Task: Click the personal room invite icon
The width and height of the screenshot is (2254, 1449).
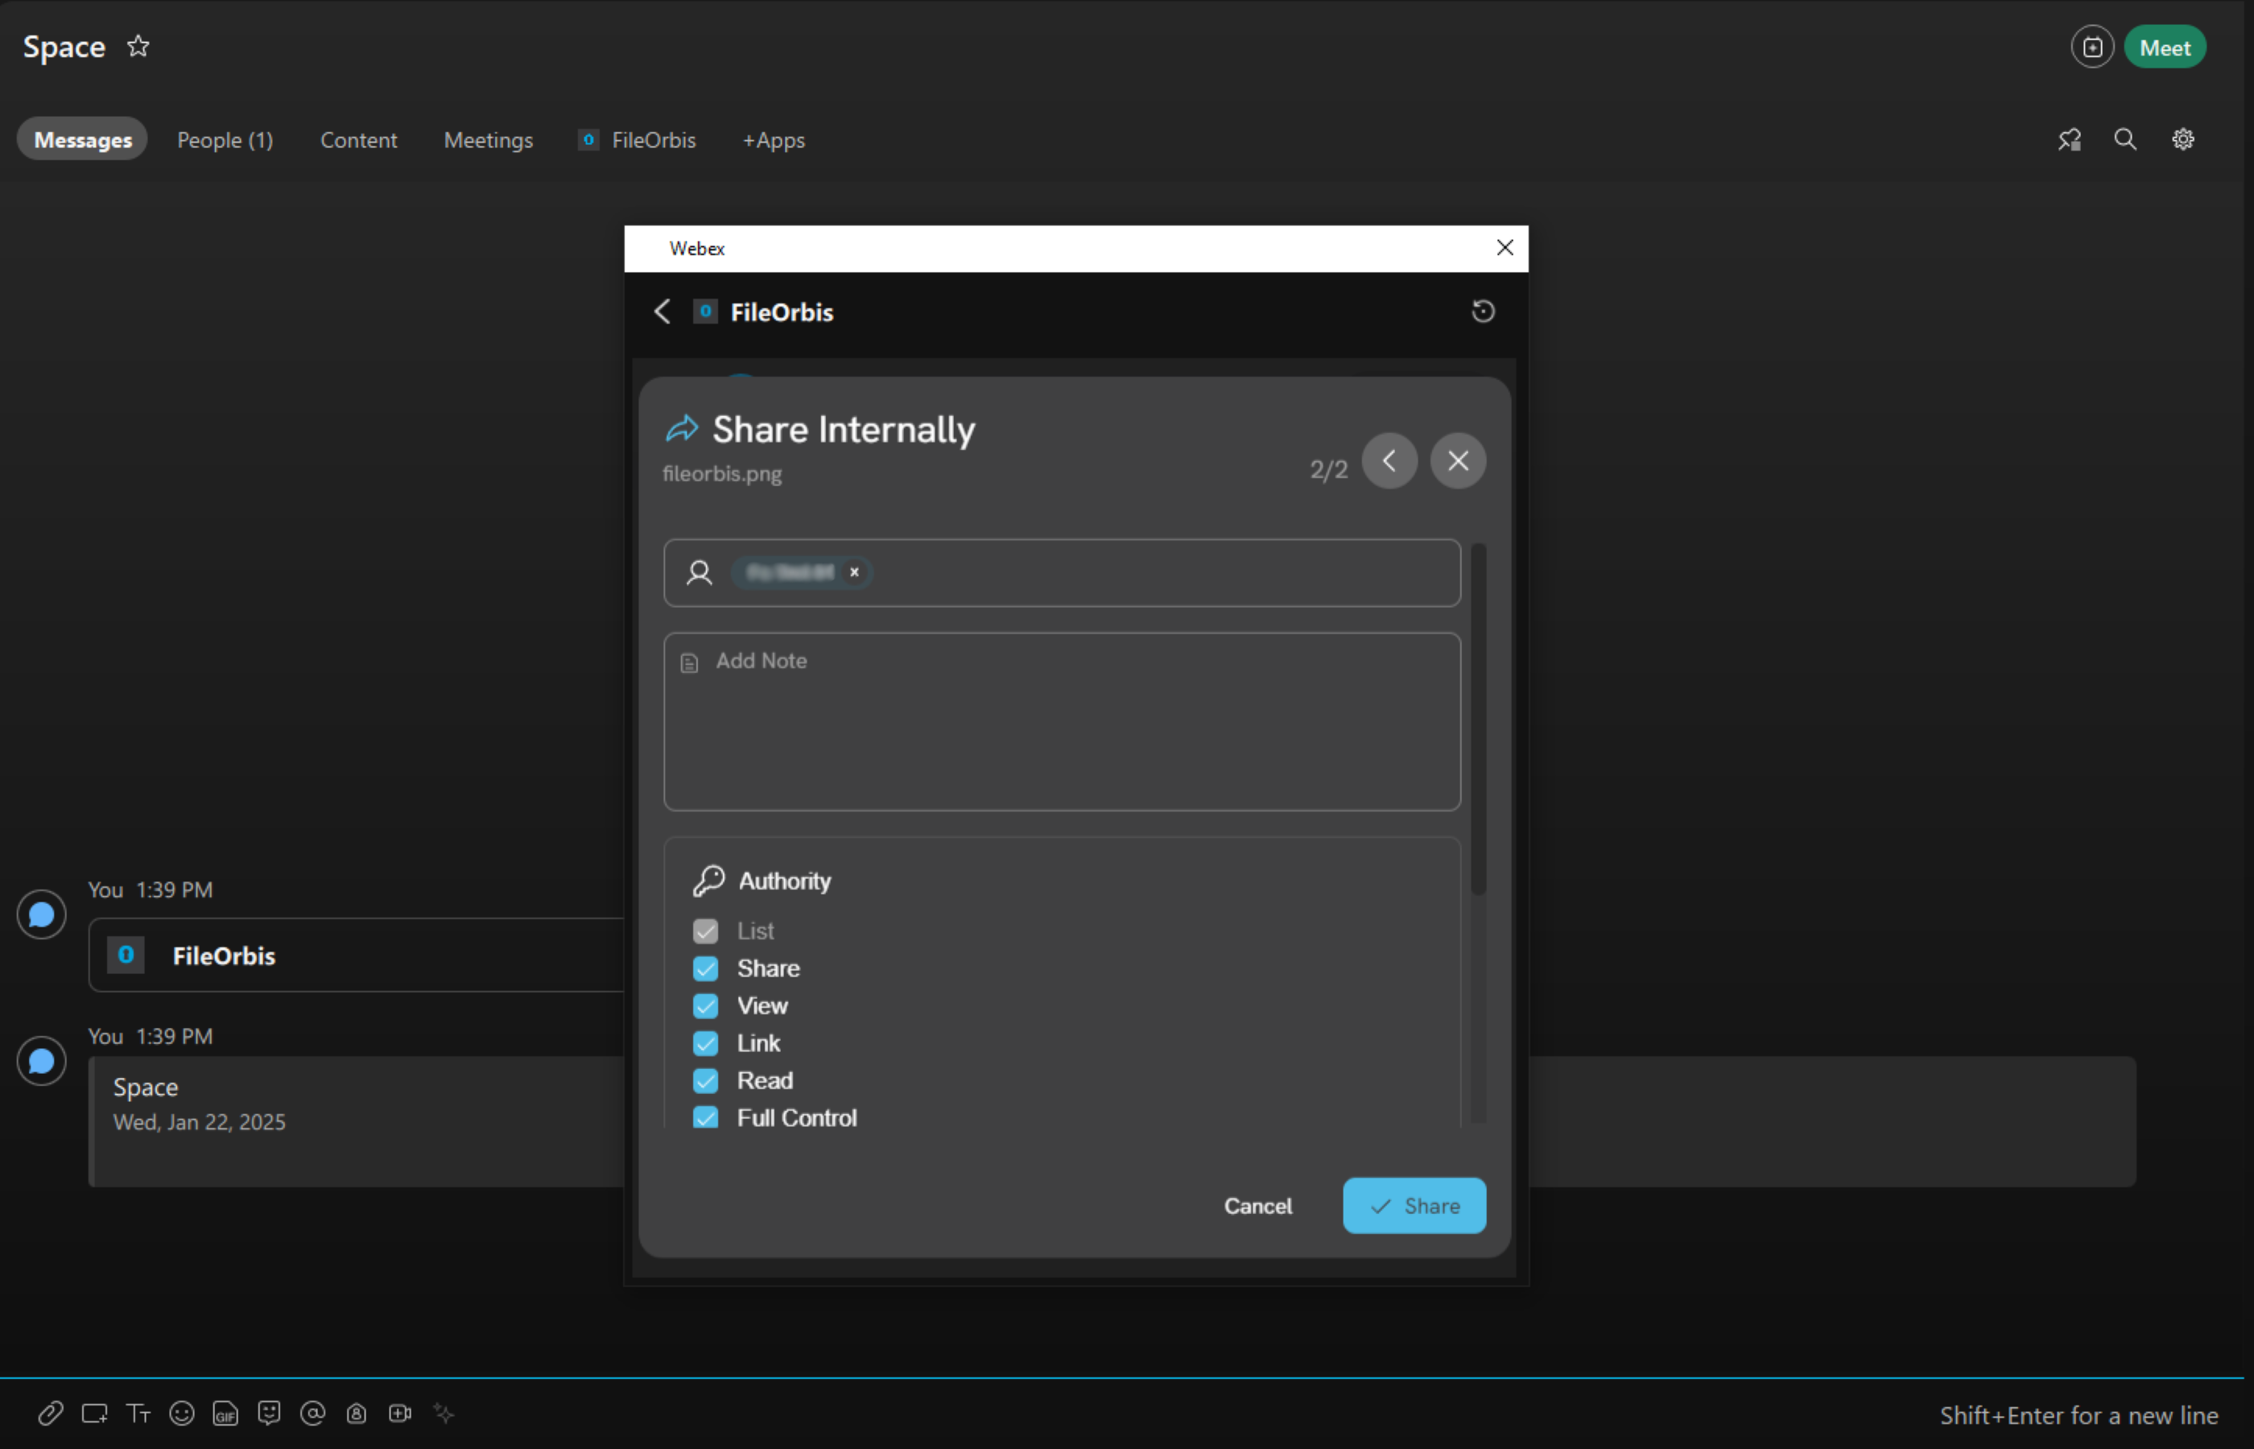Action: tap(357, 1412)
